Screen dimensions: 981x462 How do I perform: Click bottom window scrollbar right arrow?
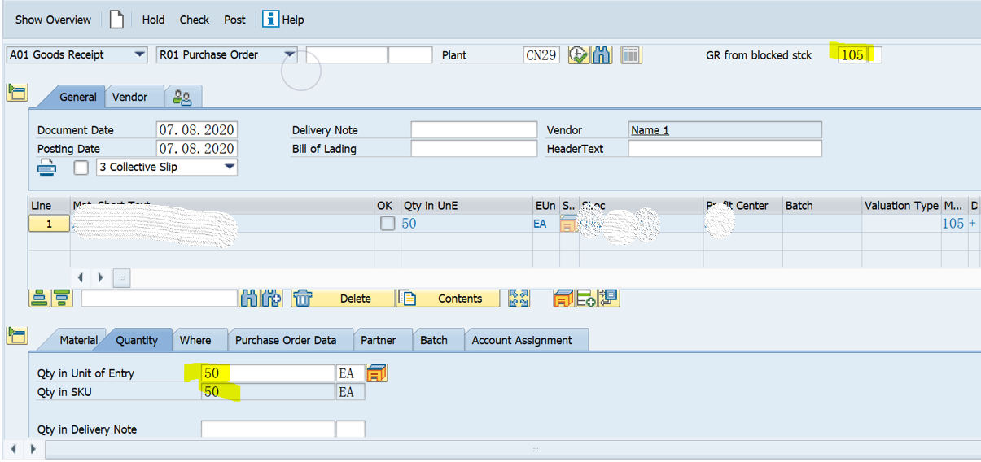pos(33,448)
